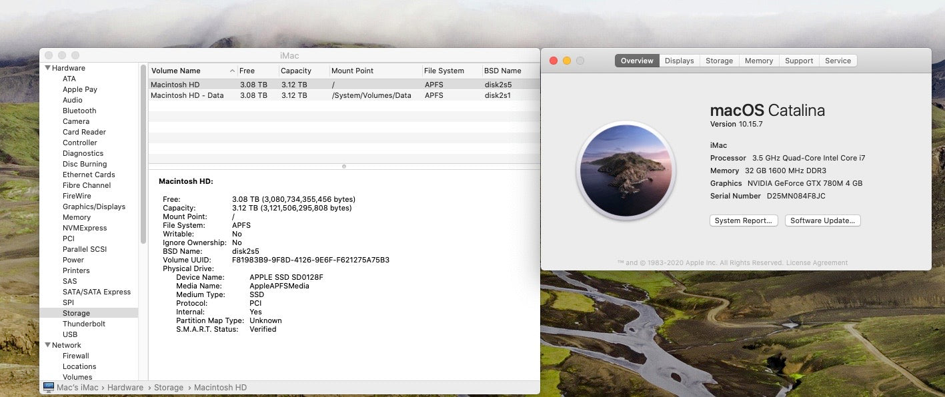The width and height of the screenshot is (945, 397).
Task: Open the Camera hardware section
Action: [x=75, y=121]
